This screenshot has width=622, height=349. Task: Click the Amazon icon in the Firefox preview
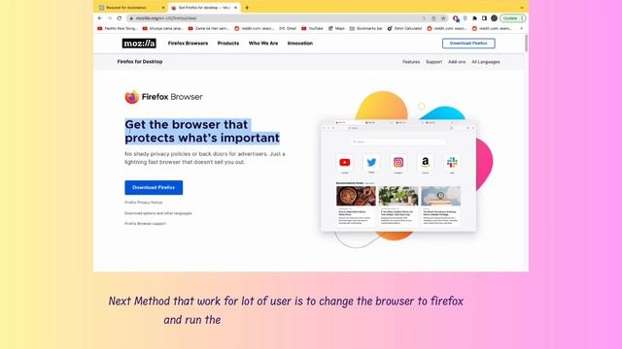click(x=426, y=162)
